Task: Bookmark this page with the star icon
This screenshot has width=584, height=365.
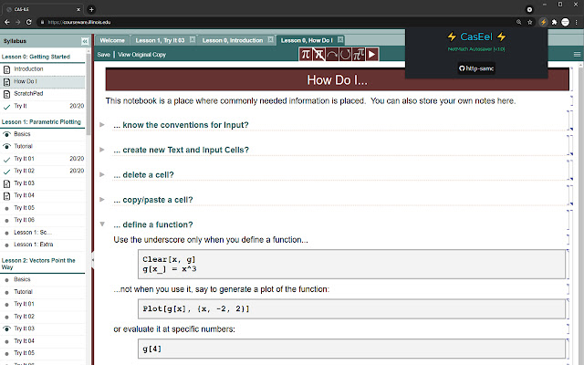Action: point(531,20)
